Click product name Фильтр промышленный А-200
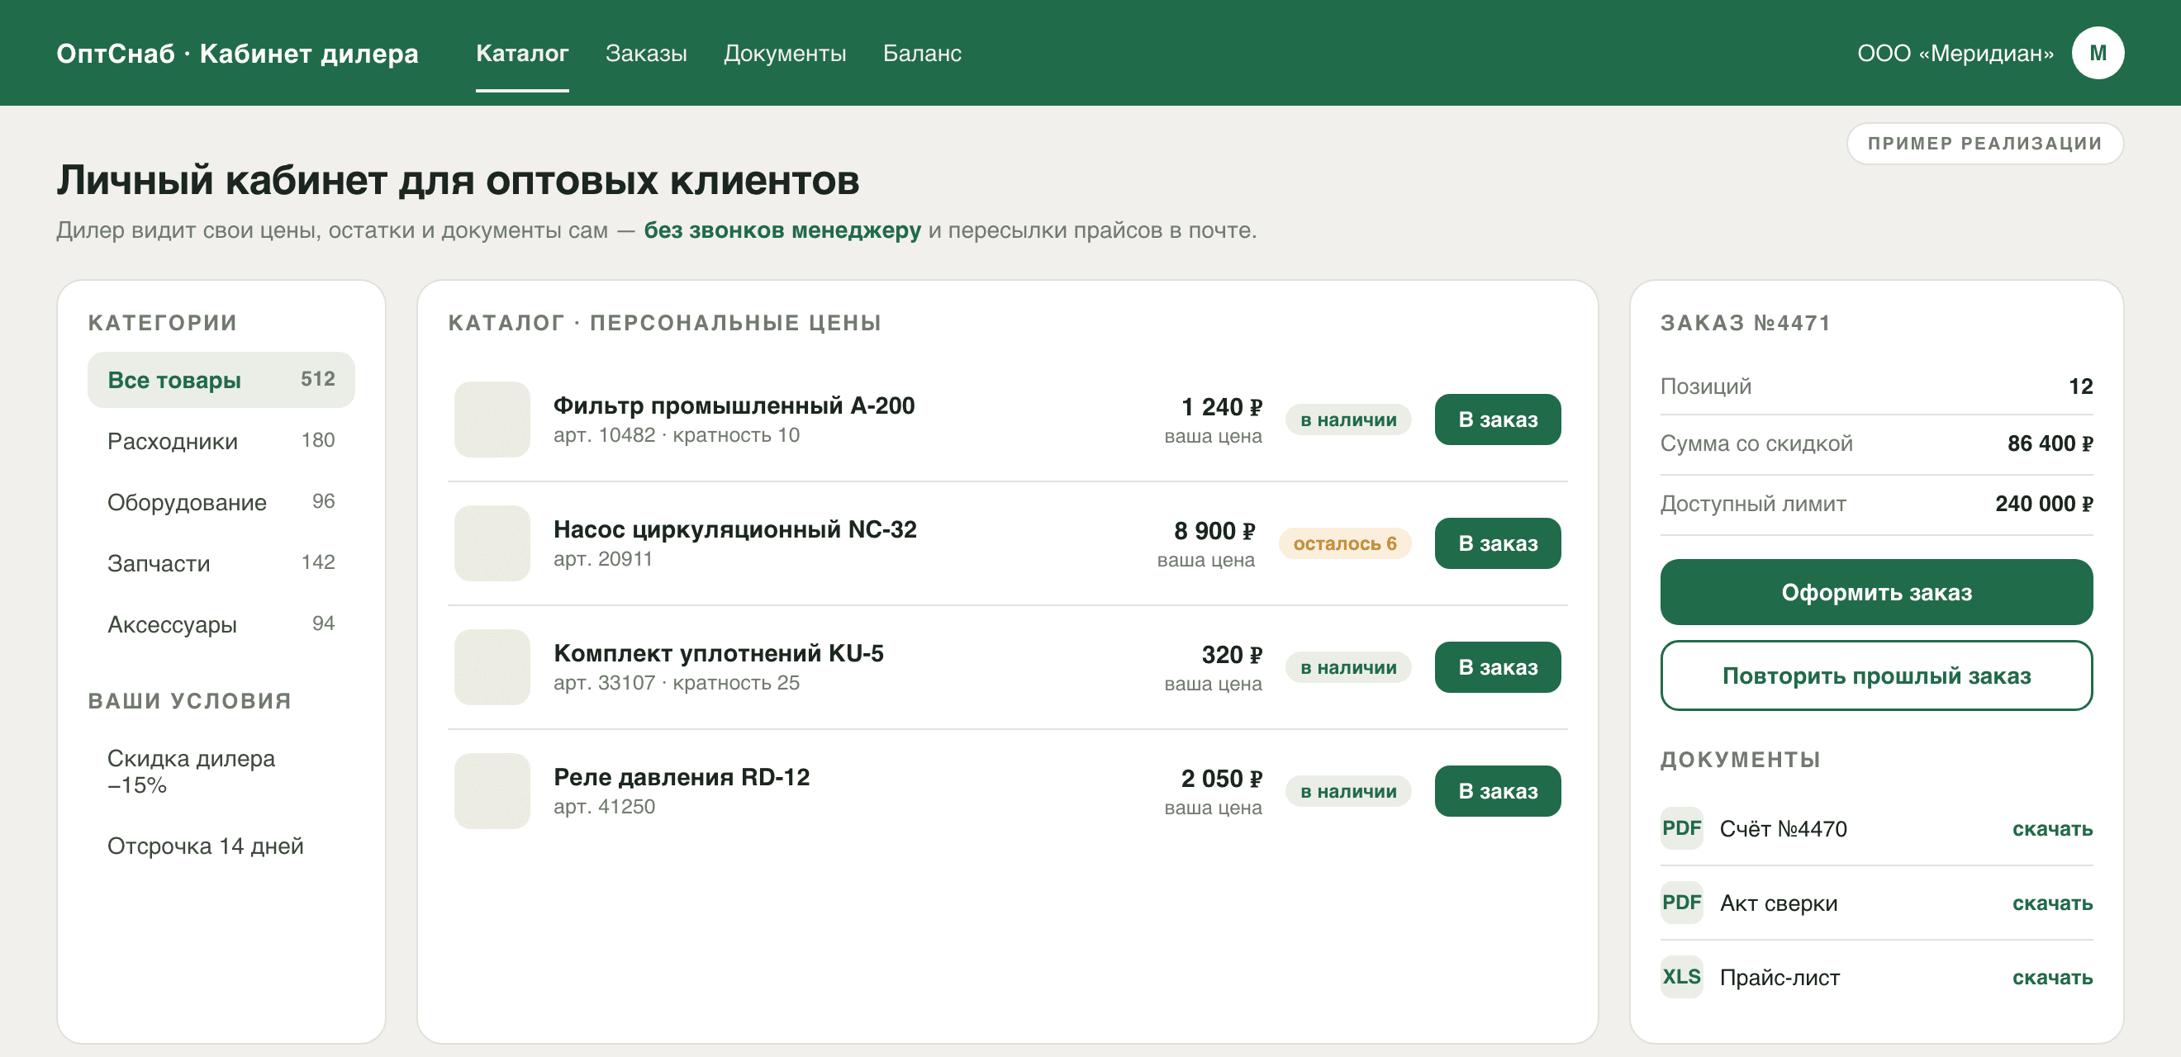 (734, 405)
